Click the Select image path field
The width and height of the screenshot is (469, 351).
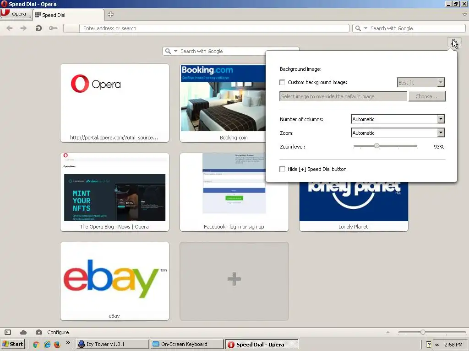[343, 96]
